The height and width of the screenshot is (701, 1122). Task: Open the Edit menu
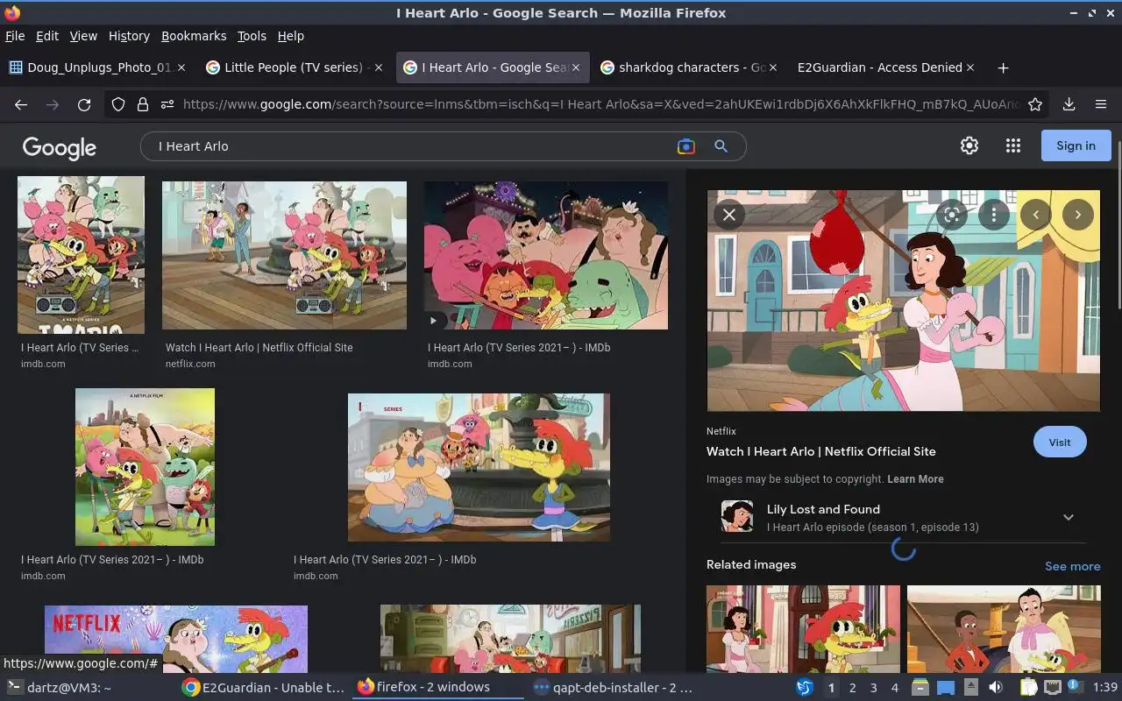[x=47, y=36]
